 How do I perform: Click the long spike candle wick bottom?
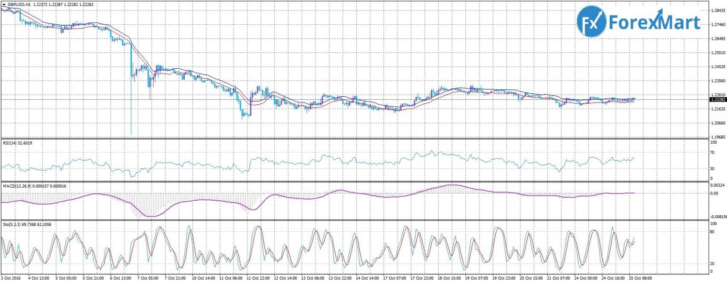pyautogui.click(x=131, y=134)
